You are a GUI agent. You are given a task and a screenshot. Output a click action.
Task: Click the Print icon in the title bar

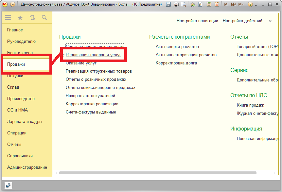pyautogui.click(x=176, y=4)
